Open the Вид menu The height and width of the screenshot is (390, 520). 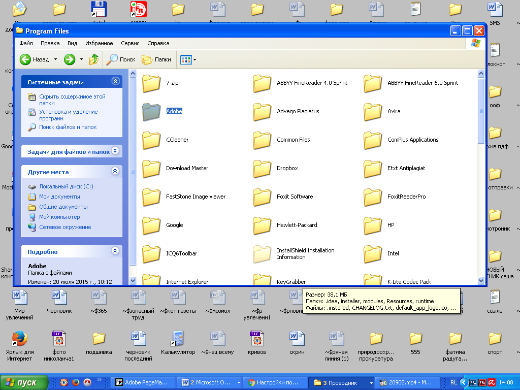coord(72,43)
